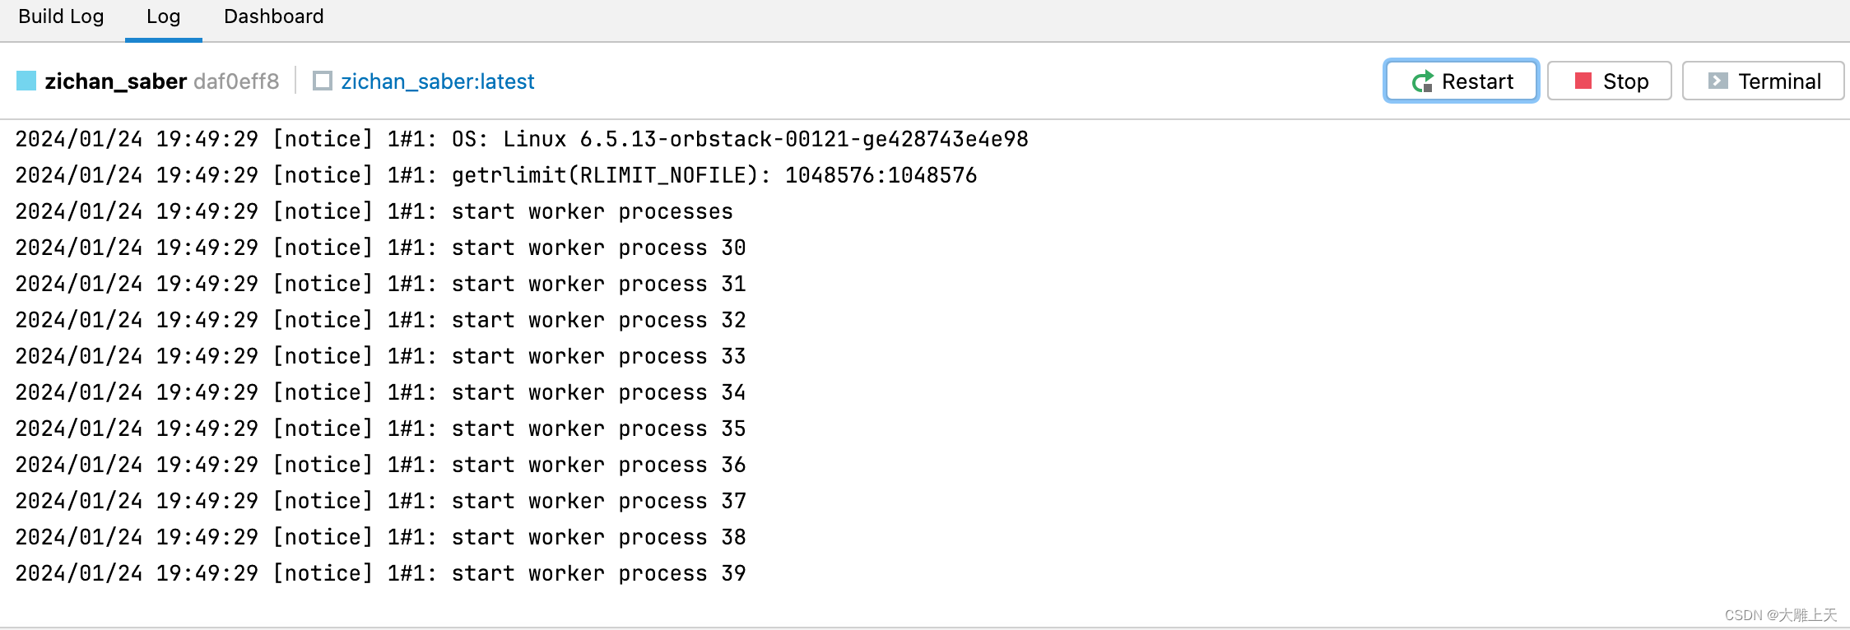The width and height of the screenshot is (1850, 630).
Task: Select the start worker processes log line
Action: 374,211
